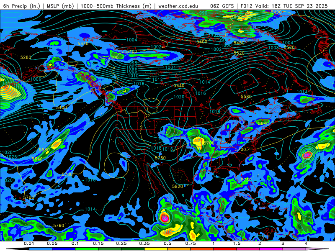Click the '5460' thickness contour label
The image size is (335, 251).
pos(239,43)
